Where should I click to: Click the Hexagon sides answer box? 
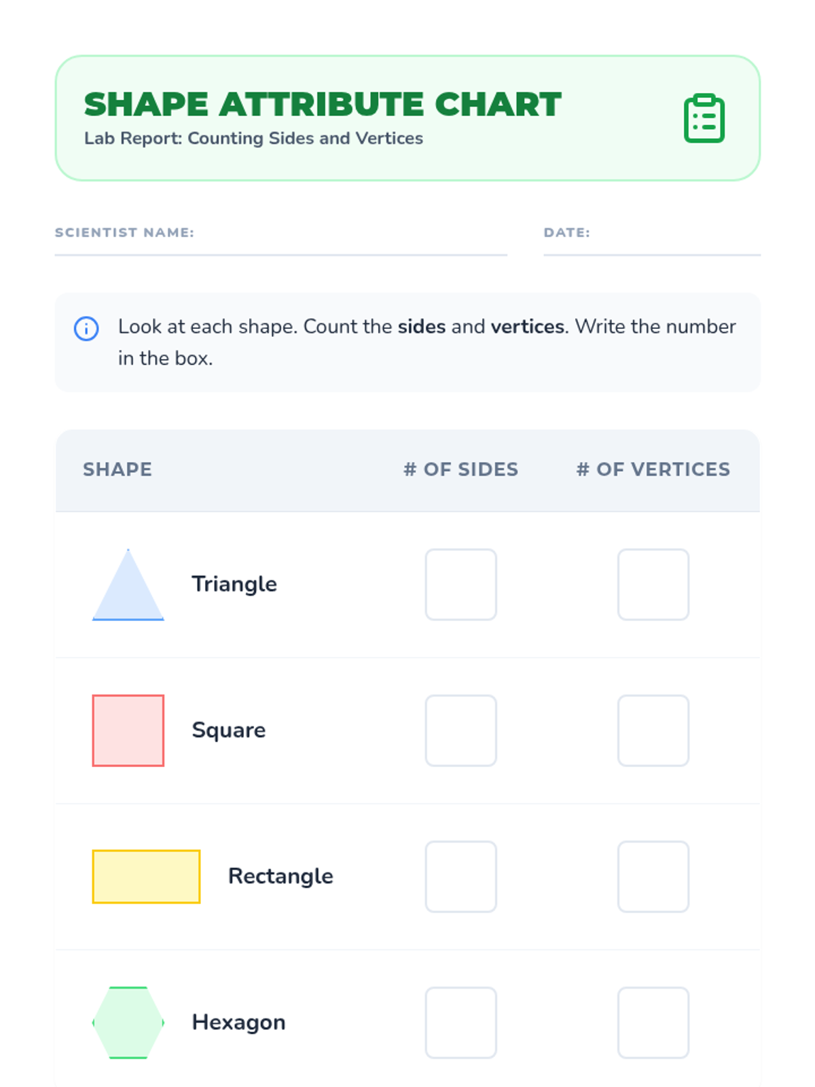tap(461, 1022)
